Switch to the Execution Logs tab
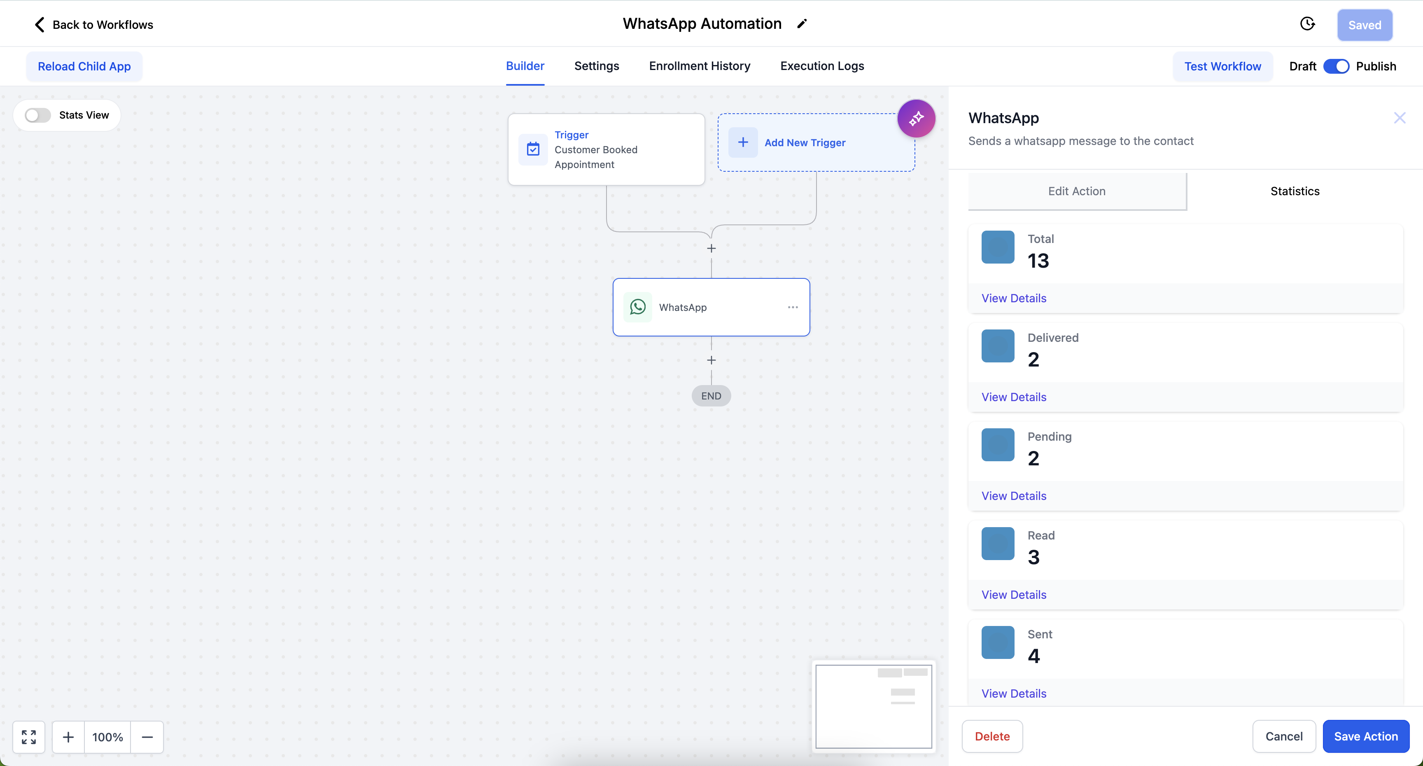Viewport: 1423px width, 766px height. (822, 66)
